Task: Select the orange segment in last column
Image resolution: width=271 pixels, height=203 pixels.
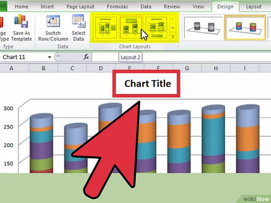Action: [248, 138]
